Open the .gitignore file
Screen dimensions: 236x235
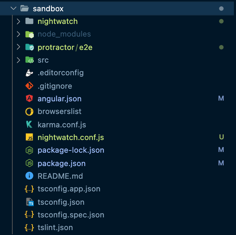click(55, 86)
